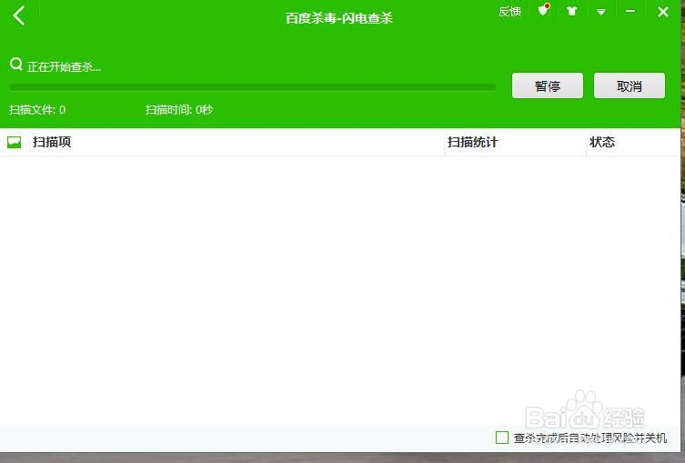Click the icon beside 扫描项 header
Viewport: 685px width, 463px height.
click(x=15, y=142)
